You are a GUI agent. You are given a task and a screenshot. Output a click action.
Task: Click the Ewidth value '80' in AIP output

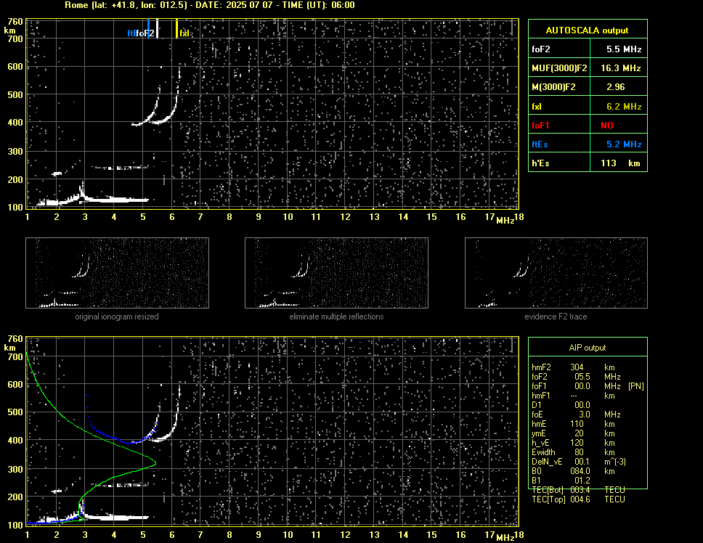579,452
